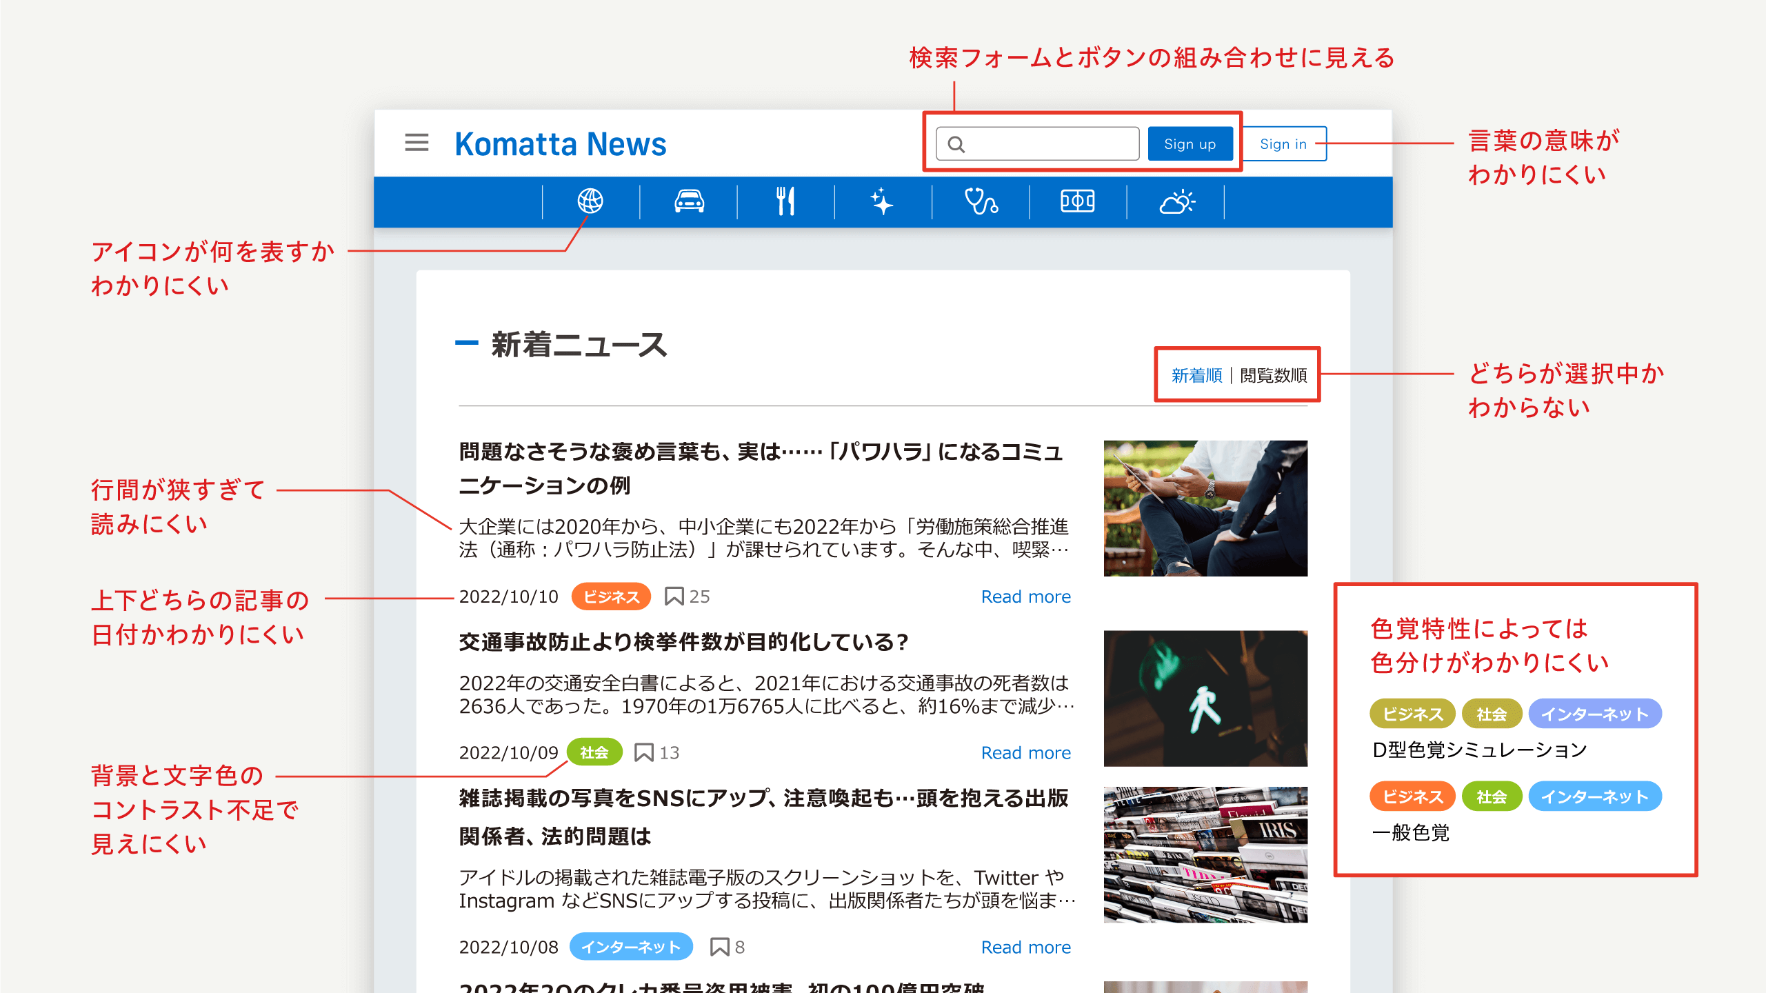Click the green 社会 tag on 2022/10/09 article
Viewport: 1766px width, 993px height.
594,752
